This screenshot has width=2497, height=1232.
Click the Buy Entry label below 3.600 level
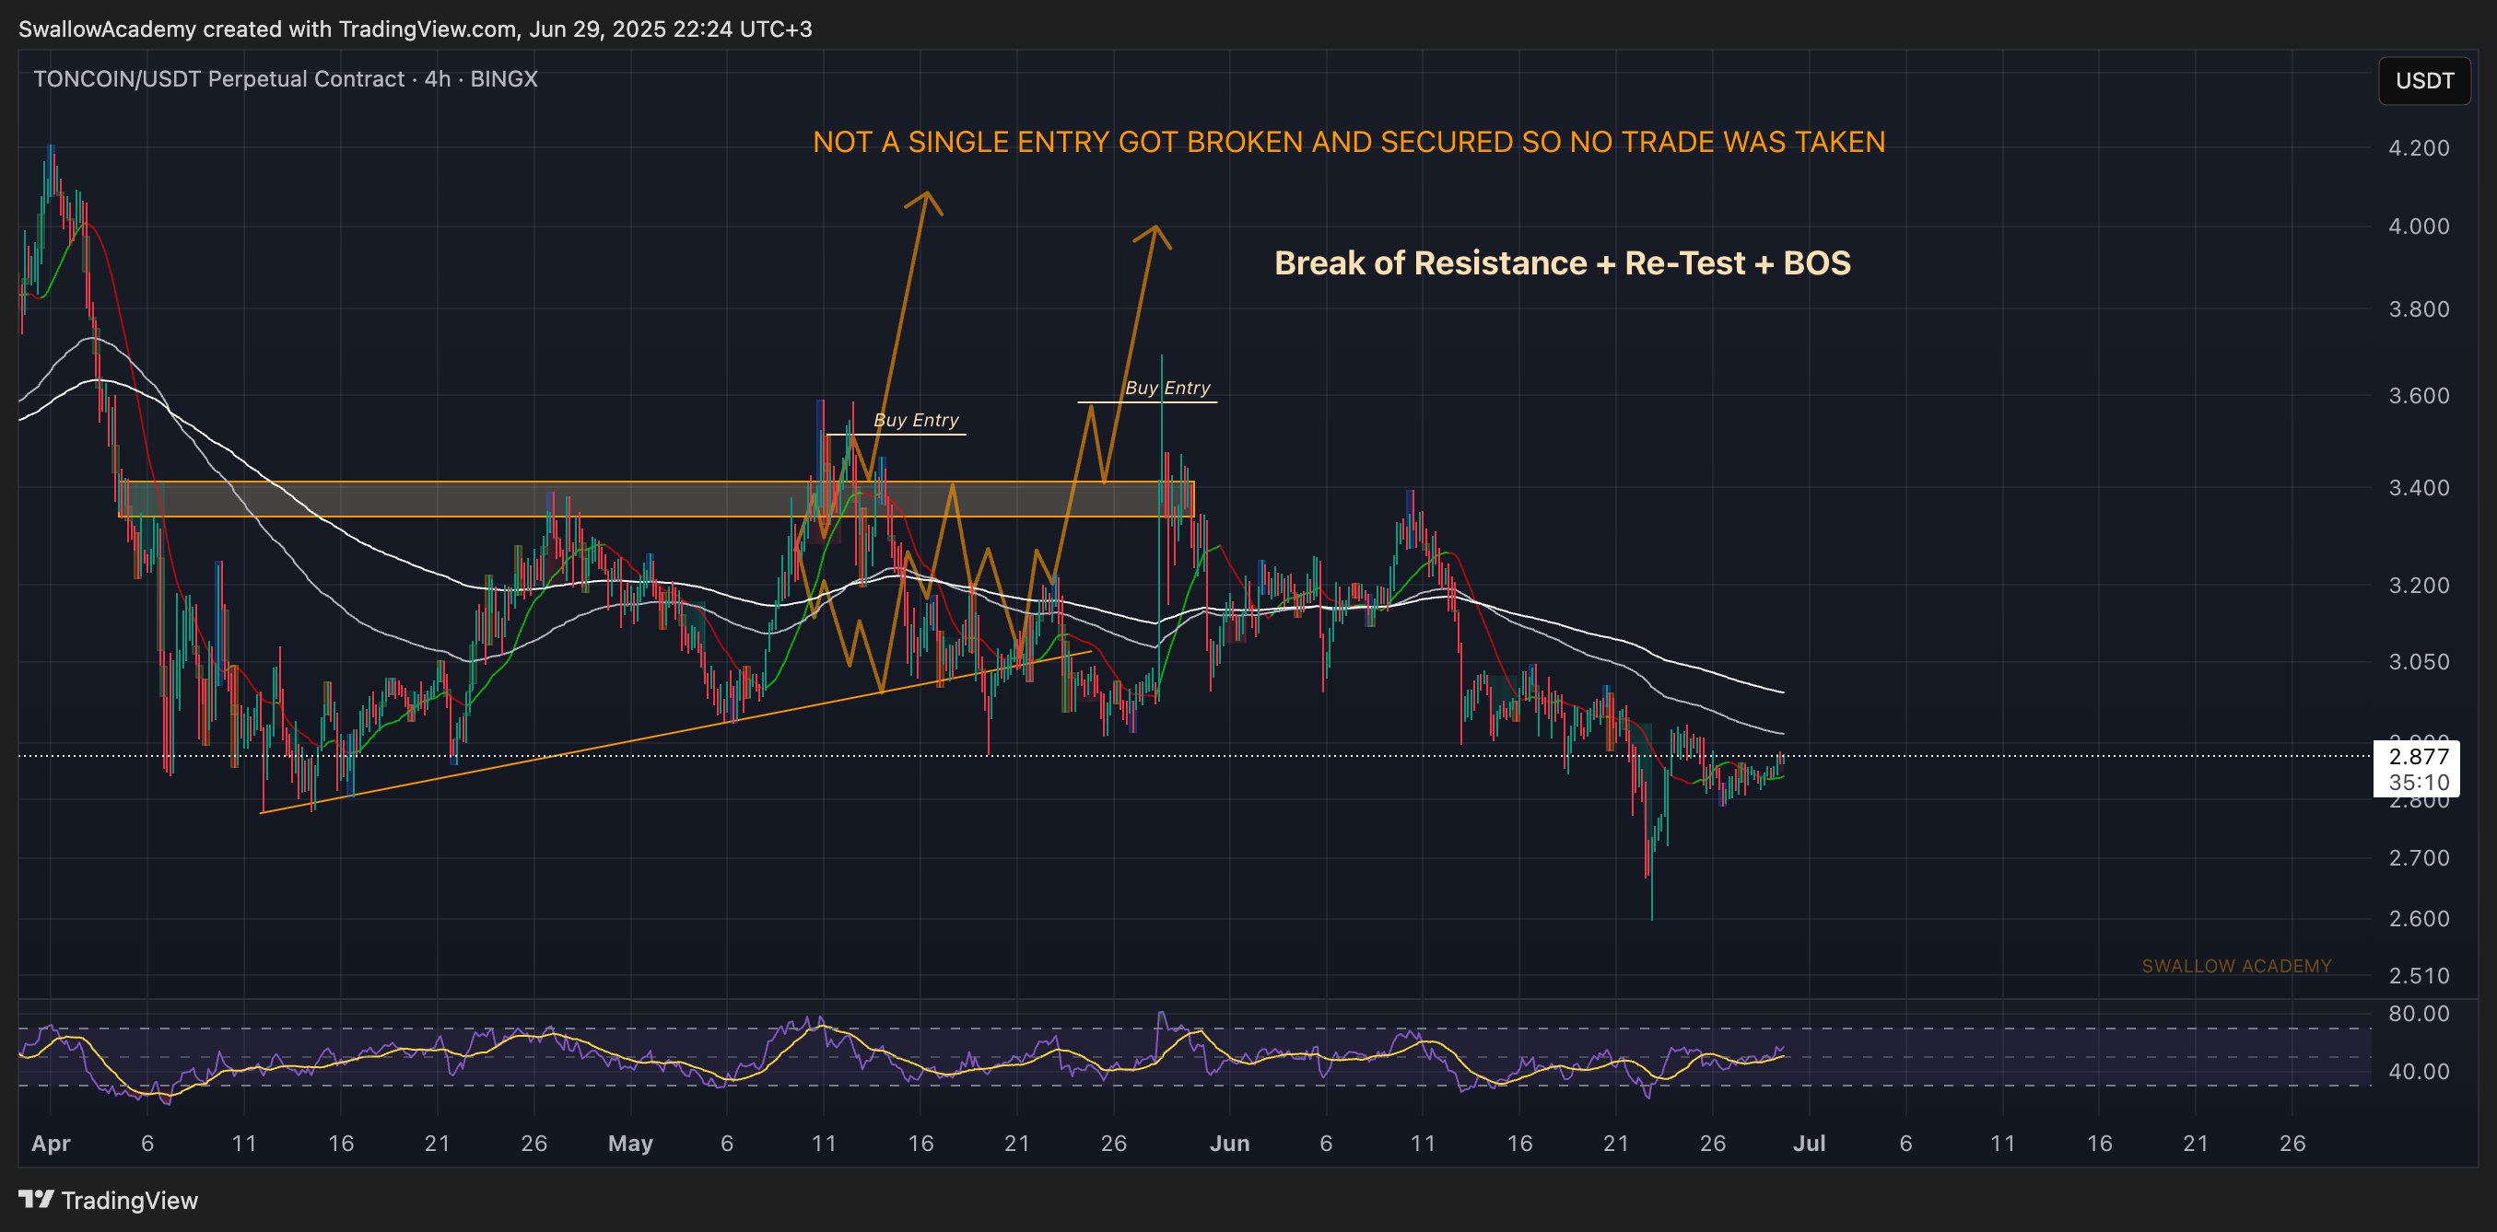pos(1167,388)
